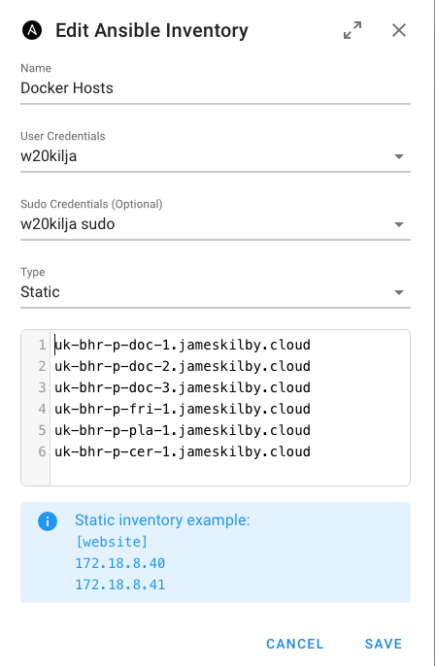Screen dimensions: 435x666
Task: Click line number 6 in editor gutter
Action: tap(42, 451)
